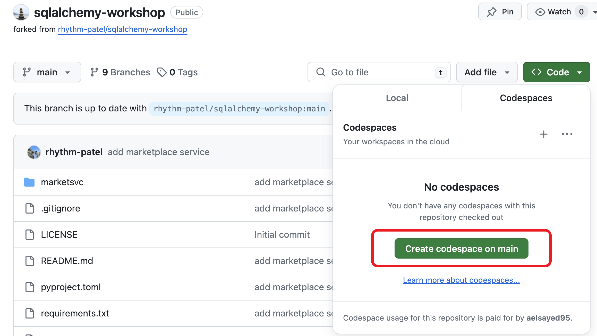Select the Codespaces tab
The image size is (597, 336).
[x=526, y=98]
